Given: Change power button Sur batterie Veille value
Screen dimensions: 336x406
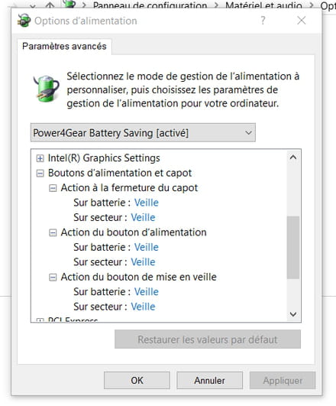Looking at the screenshot, I should (147, 247).
